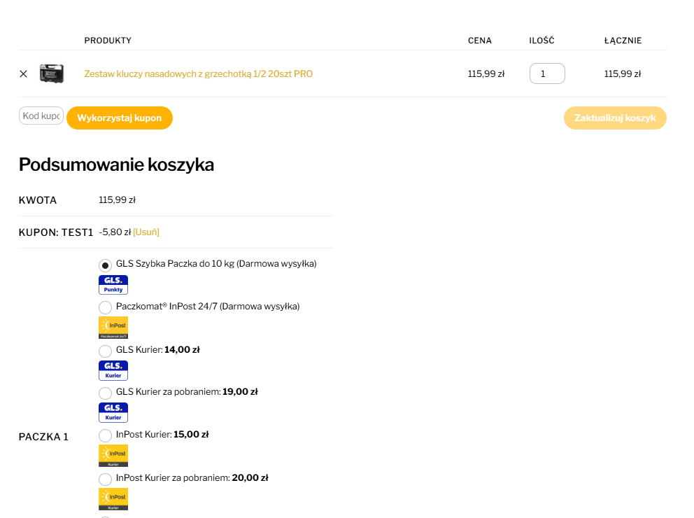Click the GLS Punkty logo icon
The image size is (694, 518).
click(x=113, y=285)
